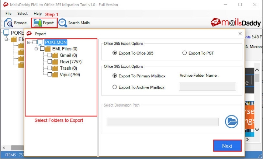
Task: Check the Gmail (0) folder checkbox
Action: [50, 55]
